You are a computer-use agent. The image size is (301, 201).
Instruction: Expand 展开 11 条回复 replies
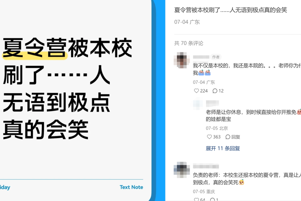pos(223,148)
